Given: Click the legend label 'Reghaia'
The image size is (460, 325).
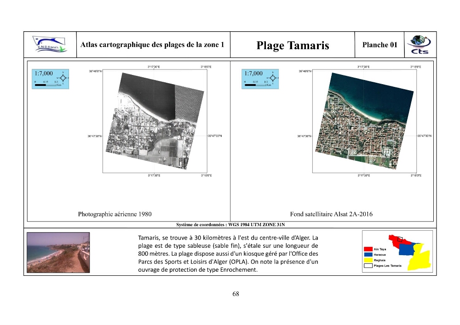Looking at the screenshot, I should point(379,260).
